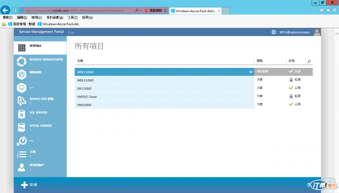
Task: Click the browser forward arrow
Action: (14, 10)
